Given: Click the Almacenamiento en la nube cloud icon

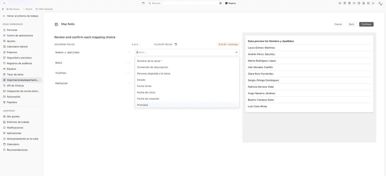Looking at the screenshot, I should [4, 139].
